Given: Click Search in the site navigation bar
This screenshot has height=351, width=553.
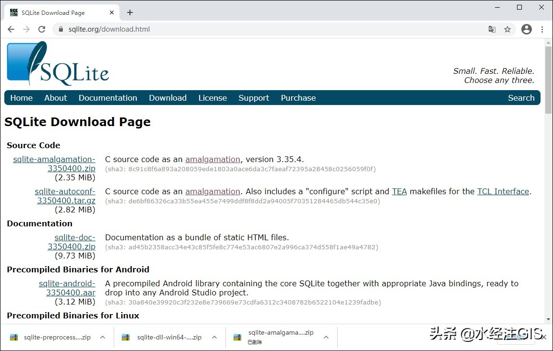Looking at the screenshot, I should pos(521,98).
